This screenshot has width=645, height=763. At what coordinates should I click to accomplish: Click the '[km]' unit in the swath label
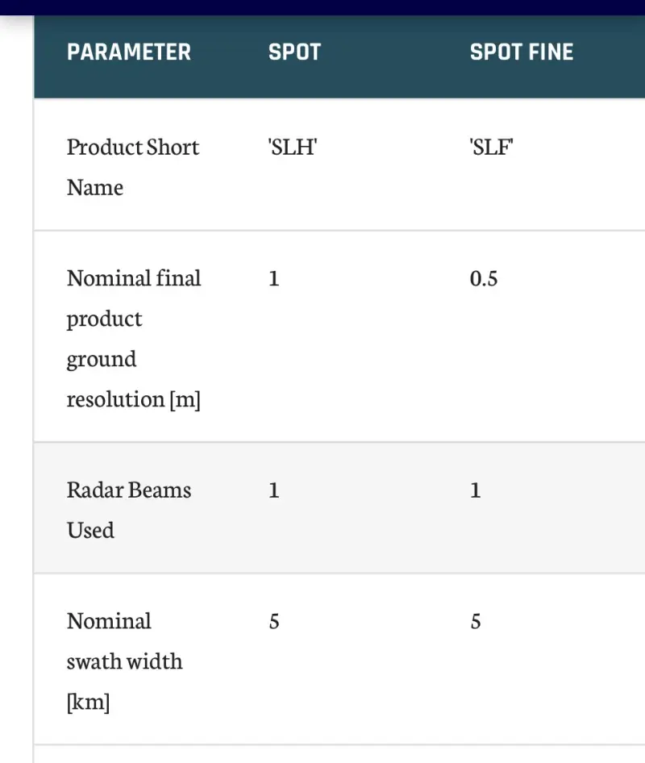click(88, 702)
